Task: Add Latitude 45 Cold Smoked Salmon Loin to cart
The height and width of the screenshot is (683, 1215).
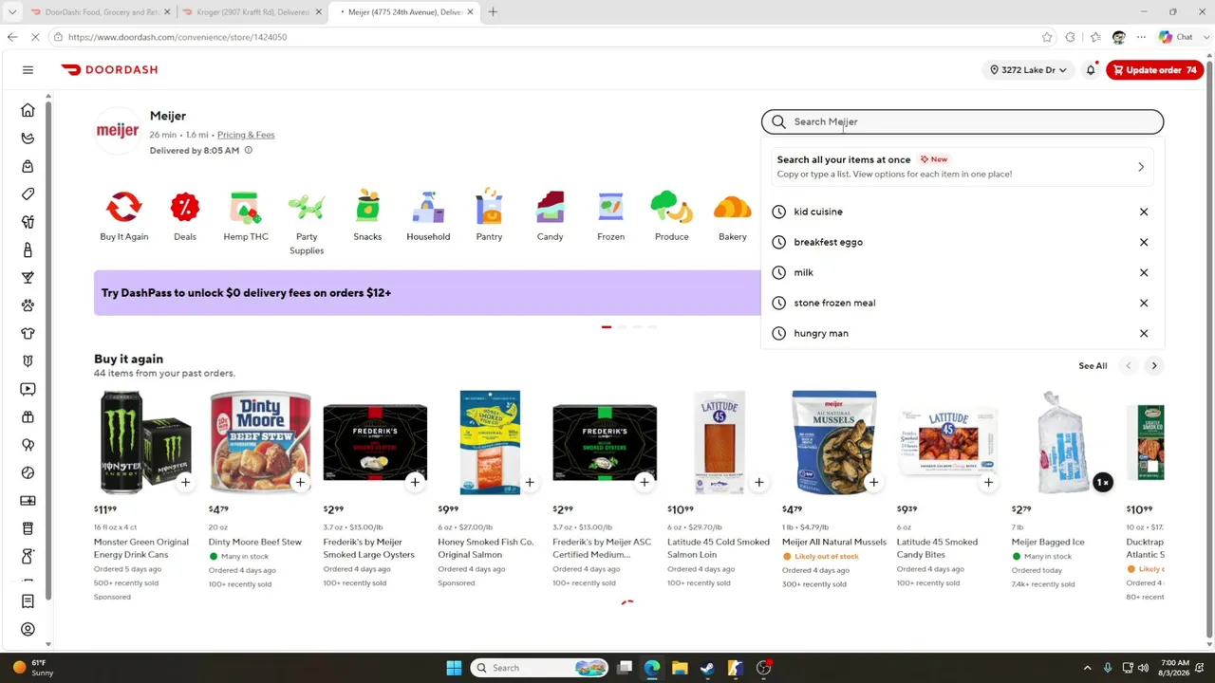Action: tap(758, 482)
